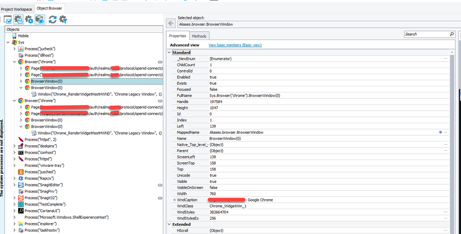Toggle eye icon on Process("Snagit32") row
This screenshot has width=461, height=234.
160,198
